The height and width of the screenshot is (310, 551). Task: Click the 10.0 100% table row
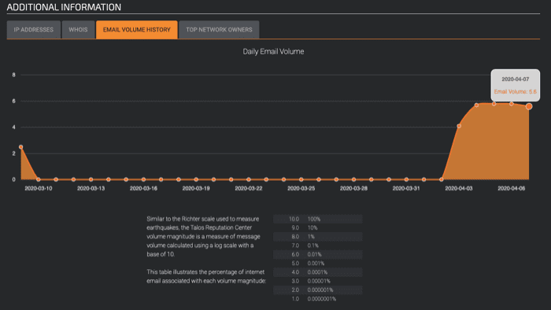coord(318,219)
